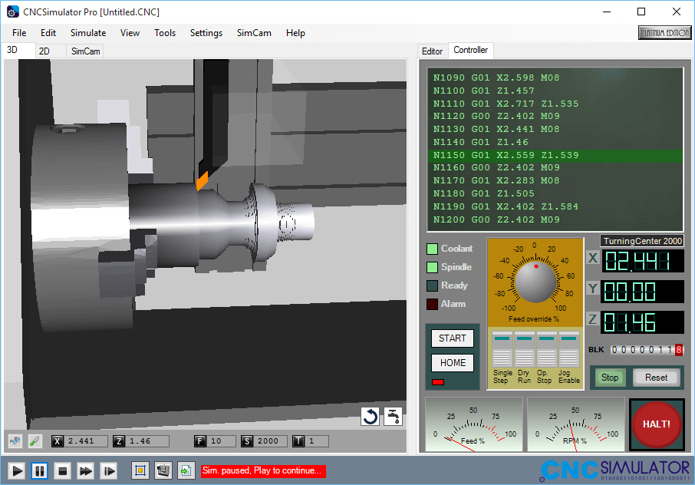Viewport: 695px width, 485px height.
Task: Toggle the Jog Enable switch
Action: point(569,348)
